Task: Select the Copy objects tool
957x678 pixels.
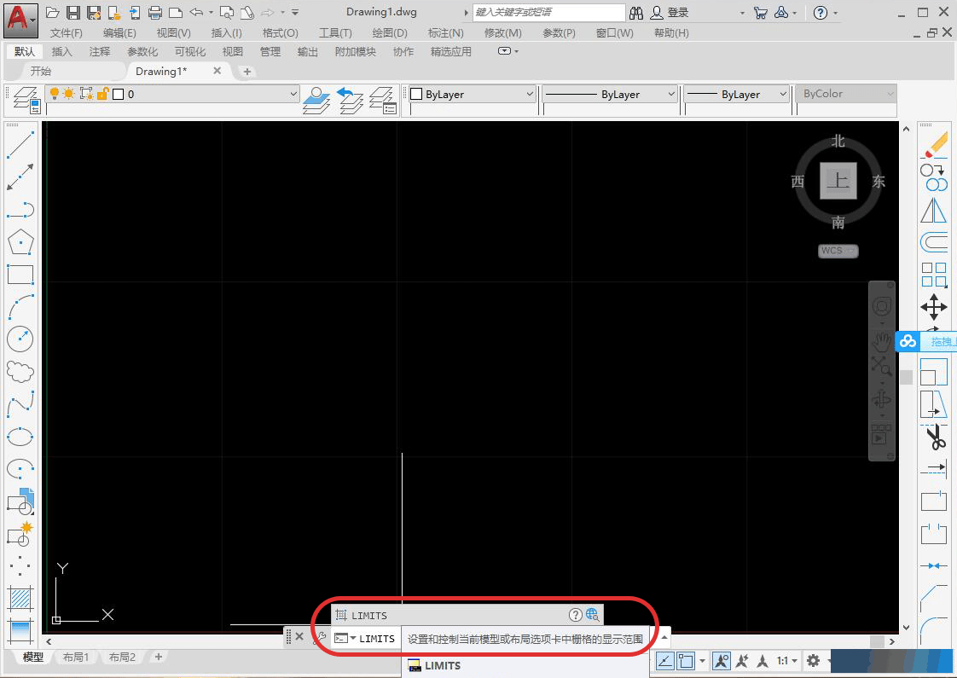Action: [x=934, y=177]
